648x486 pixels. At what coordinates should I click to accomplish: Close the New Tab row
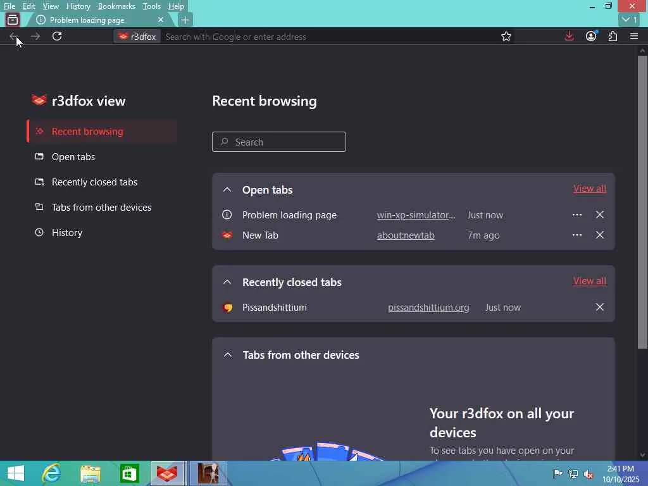pyautogui.click(x=600, y=235)
